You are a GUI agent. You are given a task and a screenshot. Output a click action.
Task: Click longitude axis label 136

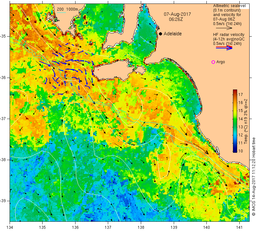(75, 227)
